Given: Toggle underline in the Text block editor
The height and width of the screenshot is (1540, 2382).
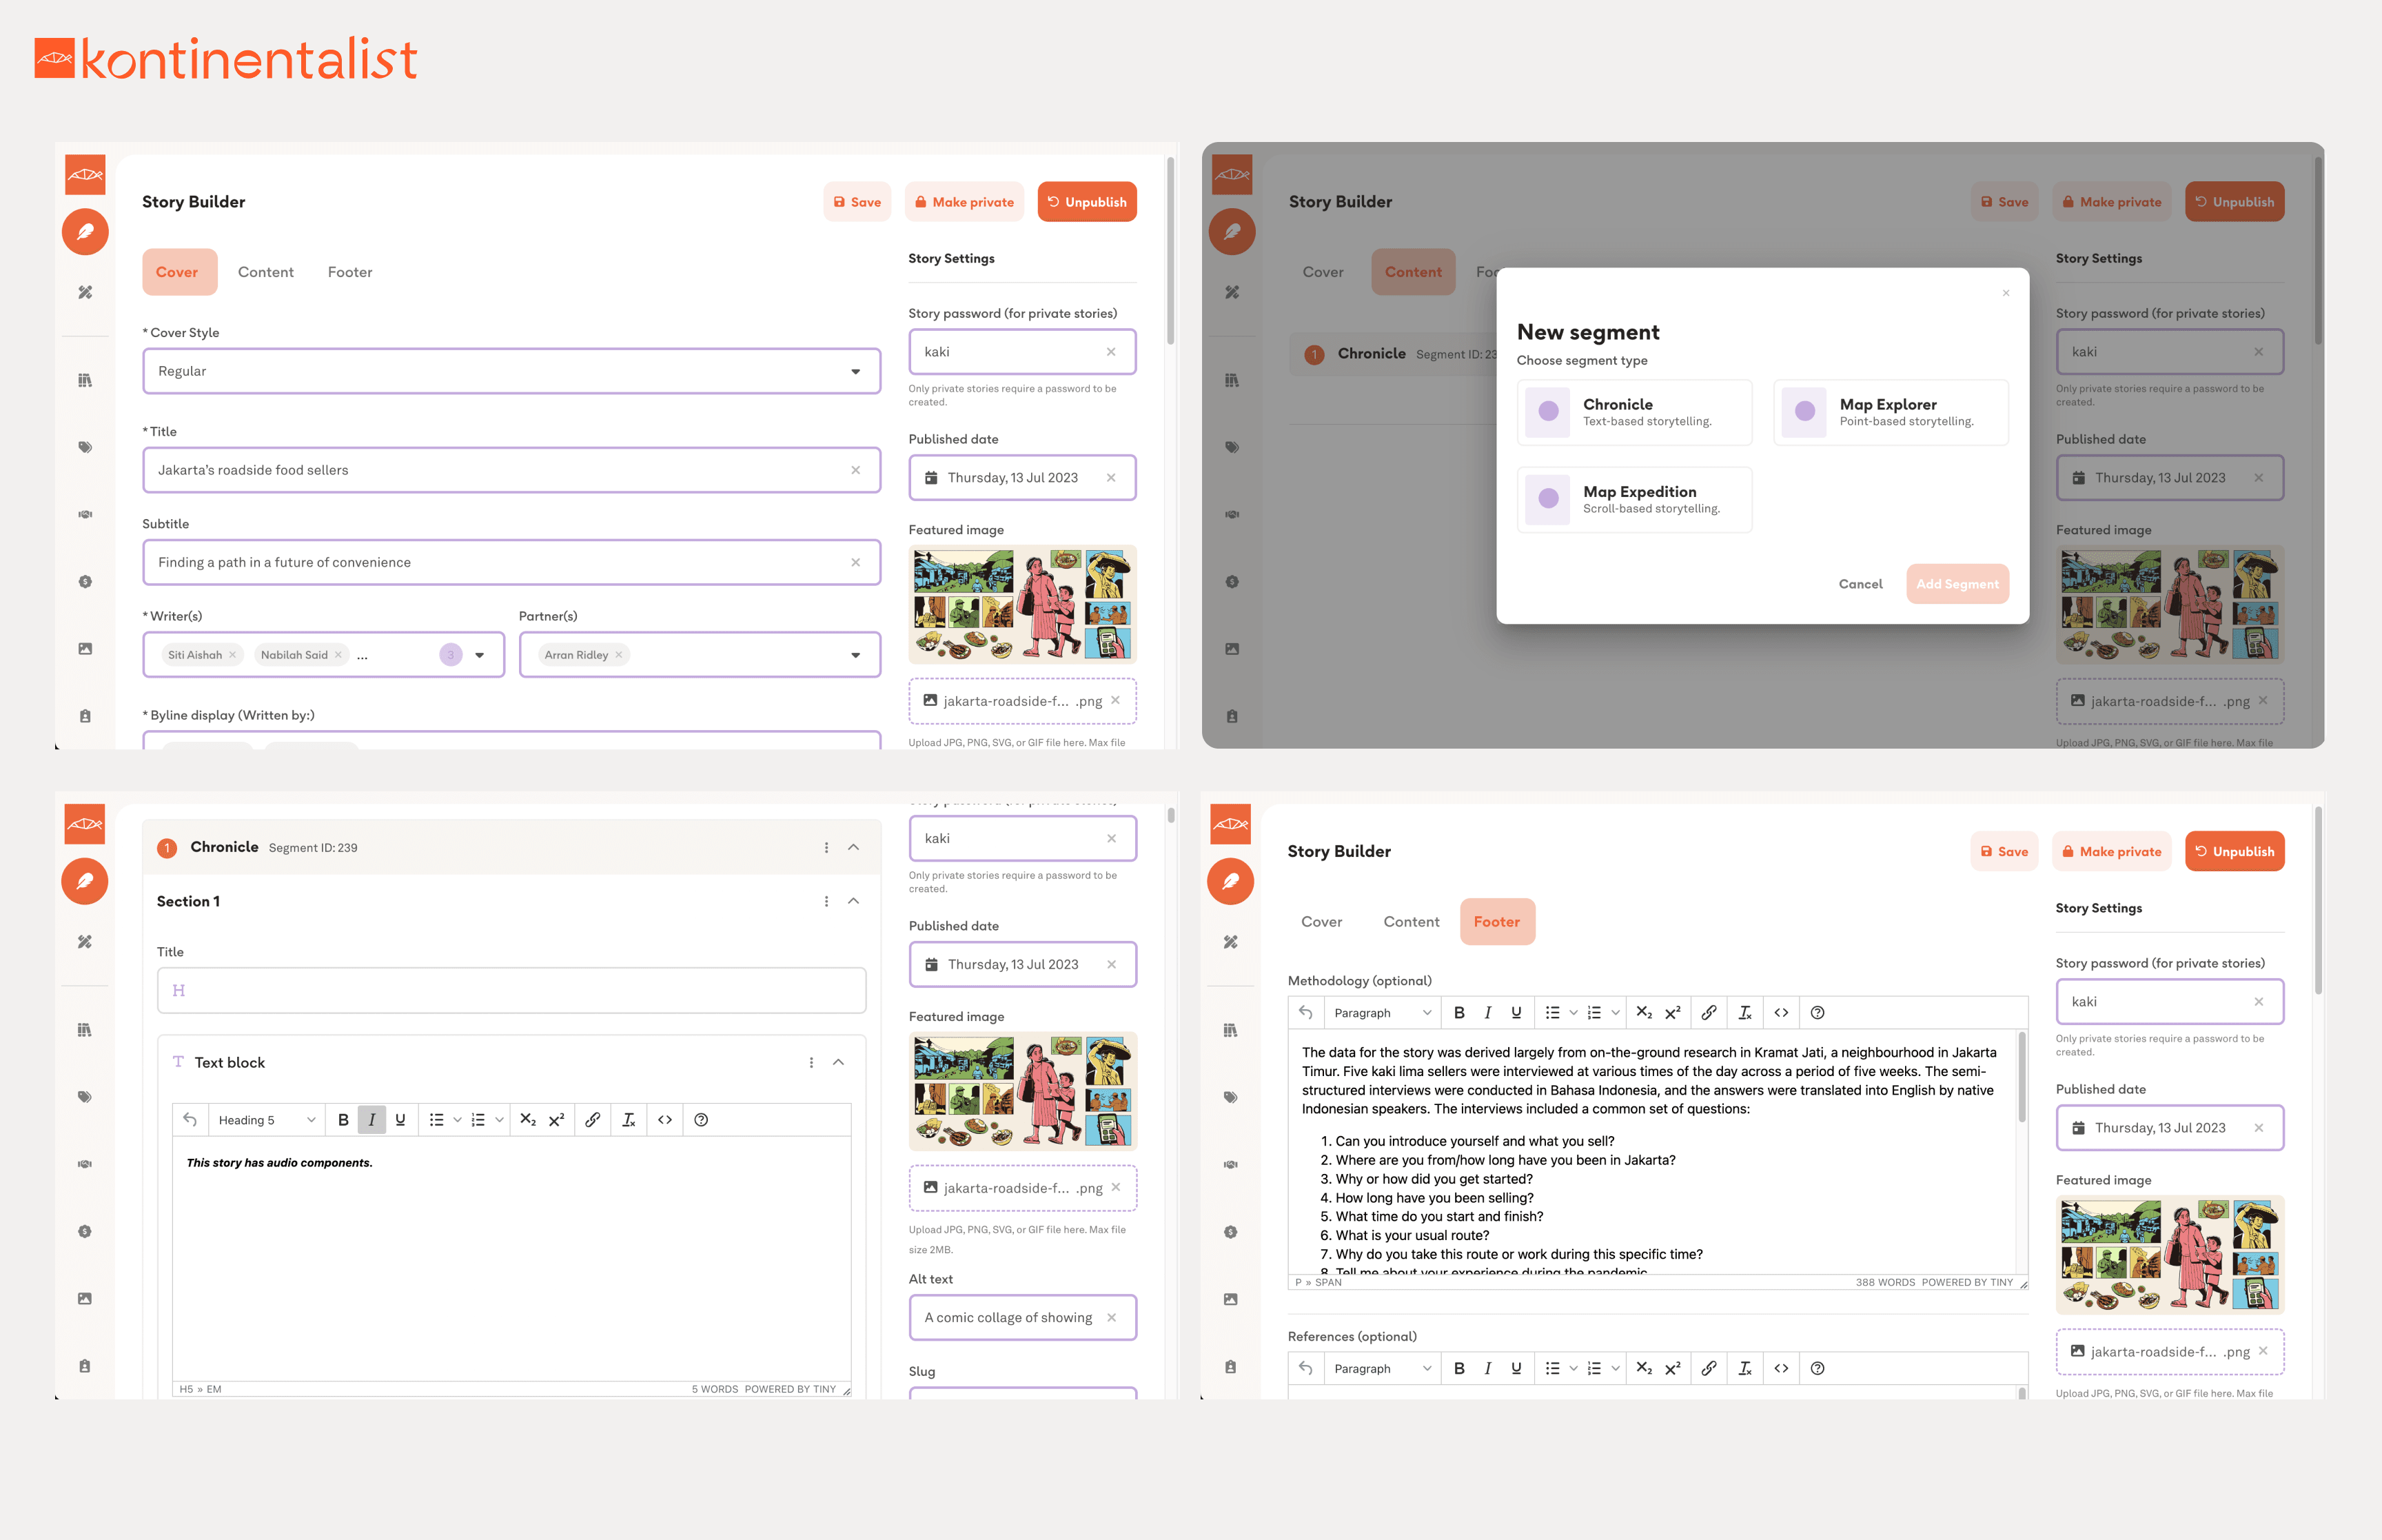Looking at the screenshot, I should (400, 1120).
